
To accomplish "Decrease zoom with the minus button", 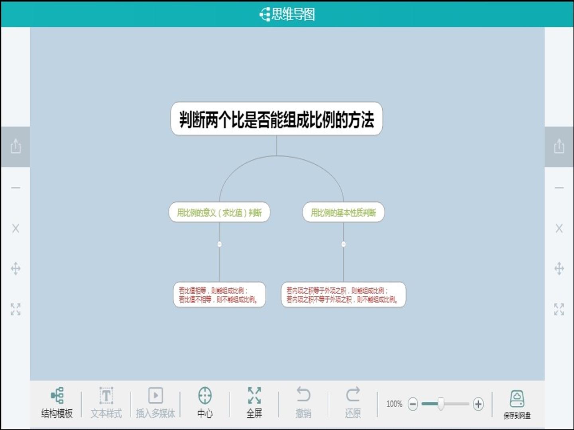I will click(x=413, y=404).
